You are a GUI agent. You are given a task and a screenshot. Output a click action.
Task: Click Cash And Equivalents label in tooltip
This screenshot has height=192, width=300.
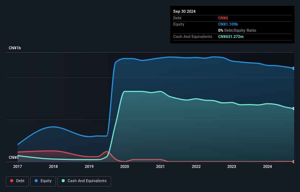click(x=193, y=37)
